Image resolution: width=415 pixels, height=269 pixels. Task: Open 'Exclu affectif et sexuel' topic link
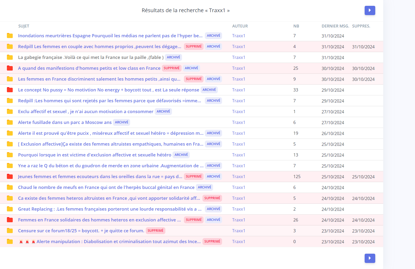pyautogui.click(x=86, y=112)
